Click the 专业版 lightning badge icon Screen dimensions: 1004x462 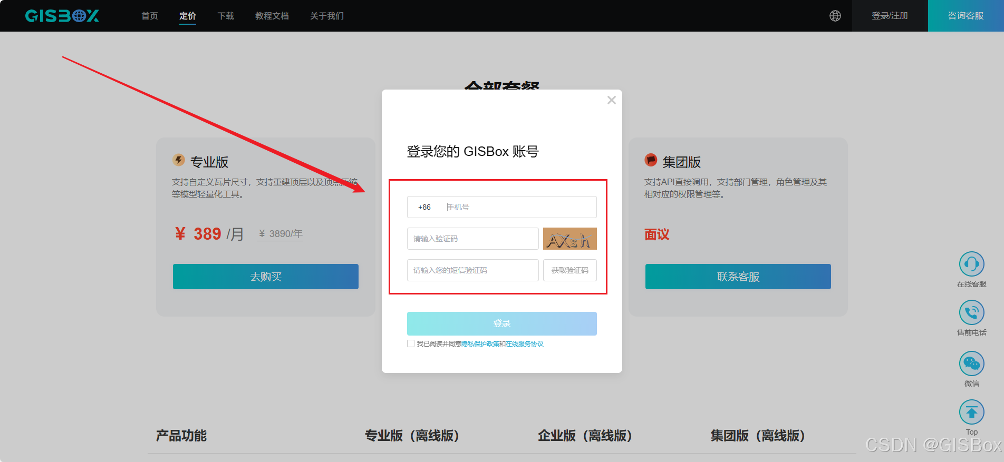coord(179,160)
